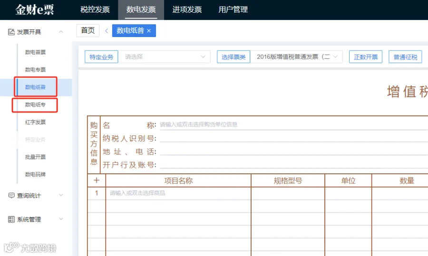Expand the 系统管理 menu chevron
The height and width of the screenshot is (256, 428).
coord(61,219)
